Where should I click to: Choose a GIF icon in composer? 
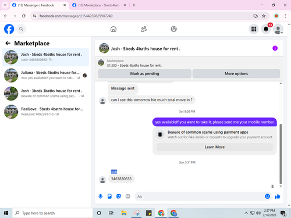pos(127,196)
